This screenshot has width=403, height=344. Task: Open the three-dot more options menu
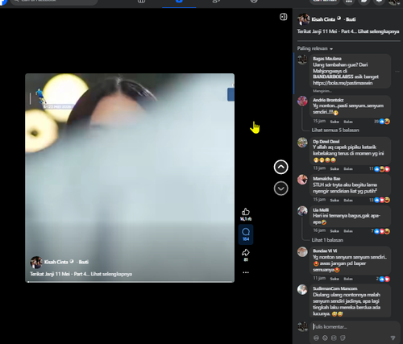[x=246, y=272]
